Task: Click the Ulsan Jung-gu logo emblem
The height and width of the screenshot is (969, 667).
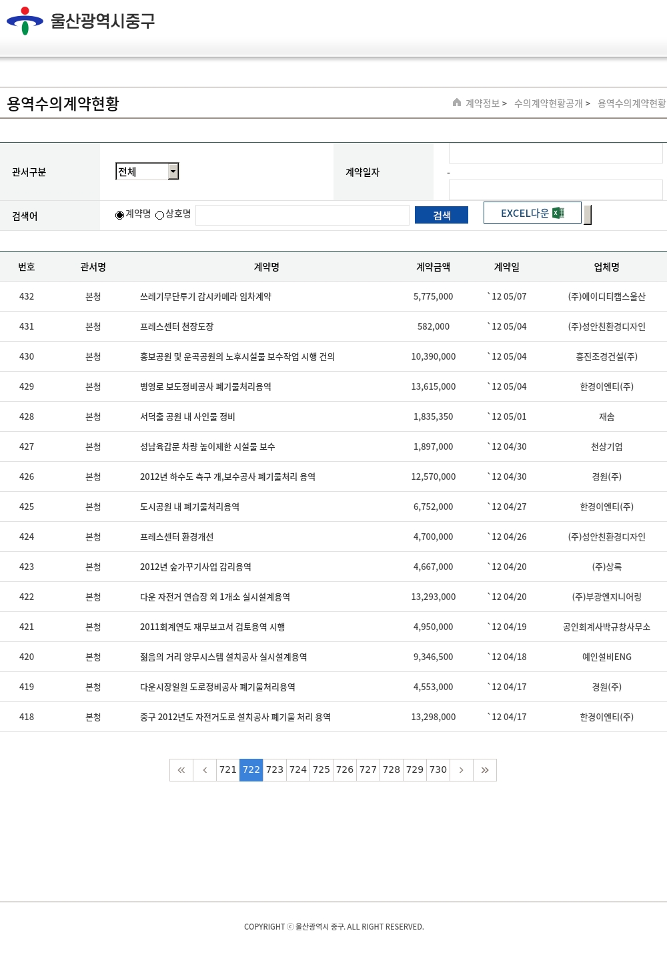Action: coord(25,21)
